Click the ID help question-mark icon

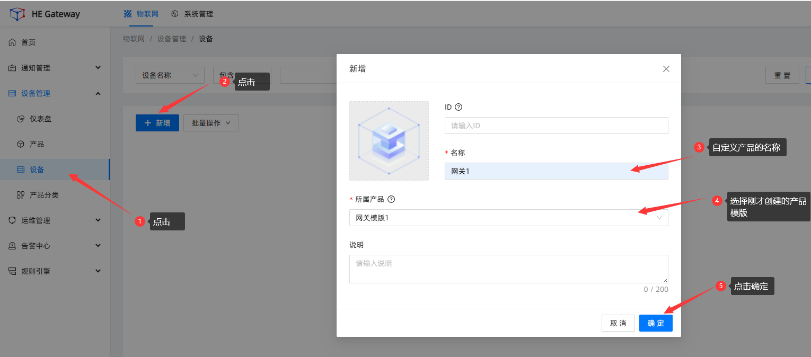coord(459,107)
